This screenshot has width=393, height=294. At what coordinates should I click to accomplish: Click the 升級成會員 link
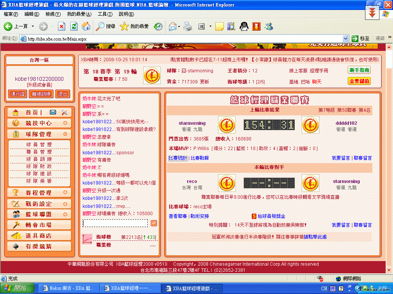(x=40, y=85)
